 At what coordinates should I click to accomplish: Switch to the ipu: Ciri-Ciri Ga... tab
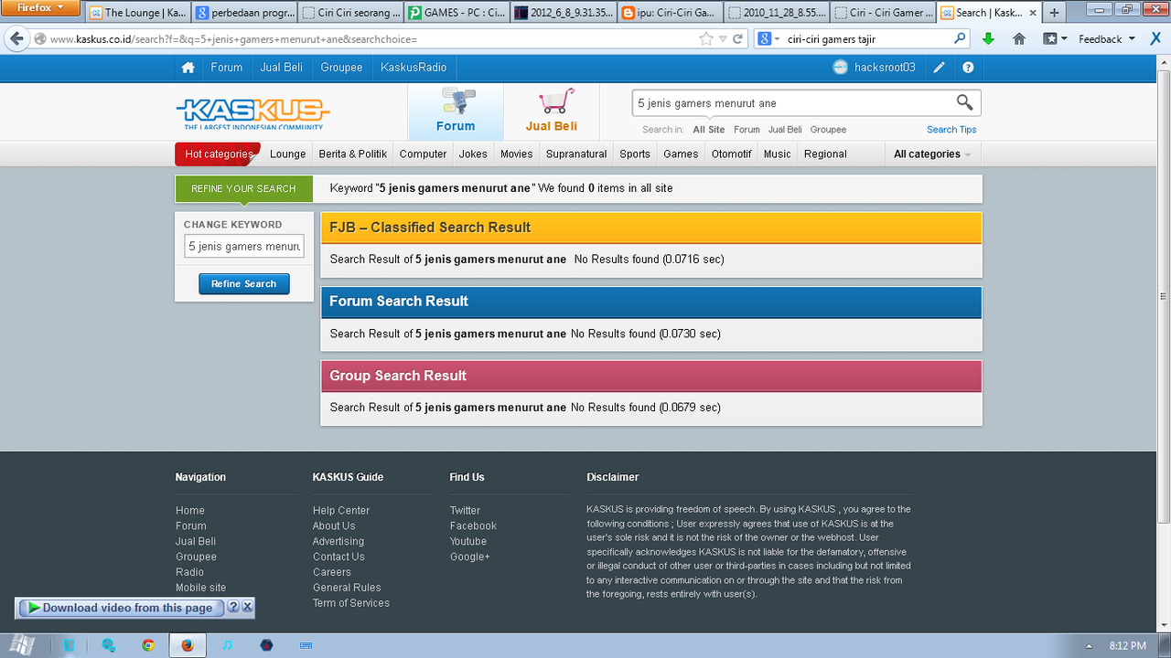[x=669, y=13]
